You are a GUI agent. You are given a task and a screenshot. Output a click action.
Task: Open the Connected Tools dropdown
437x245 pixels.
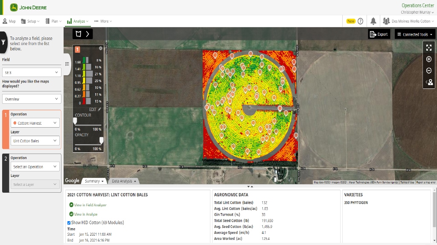pyautogui.click(x=414, y=34)
